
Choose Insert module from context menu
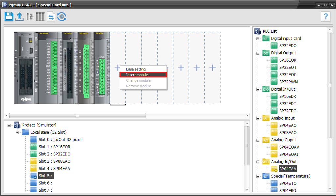(x=143, y=75)
